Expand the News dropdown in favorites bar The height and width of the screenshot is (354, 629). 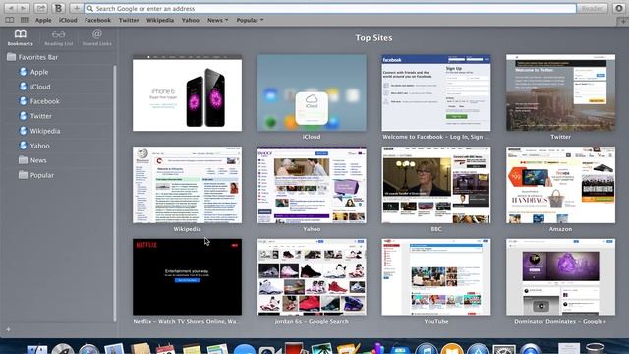click(217, 20)
